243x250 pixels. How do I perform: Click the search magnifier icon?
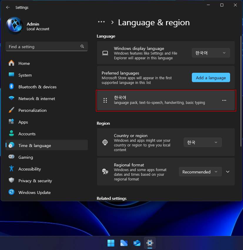(82, 46)
